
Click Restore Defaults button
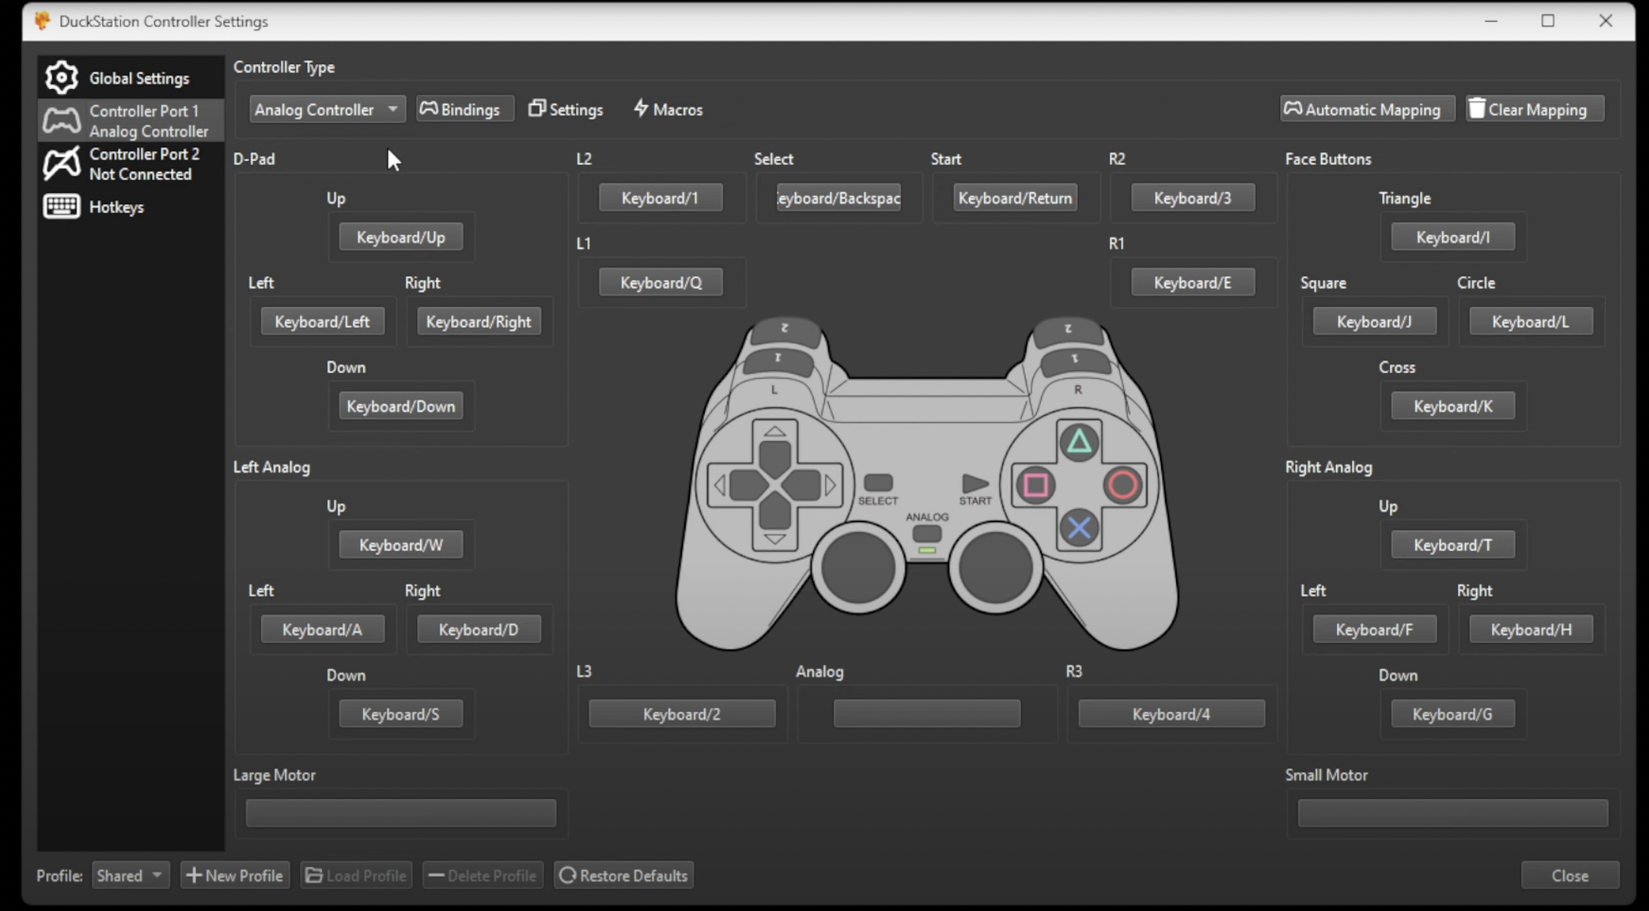[x=624, y=875]
